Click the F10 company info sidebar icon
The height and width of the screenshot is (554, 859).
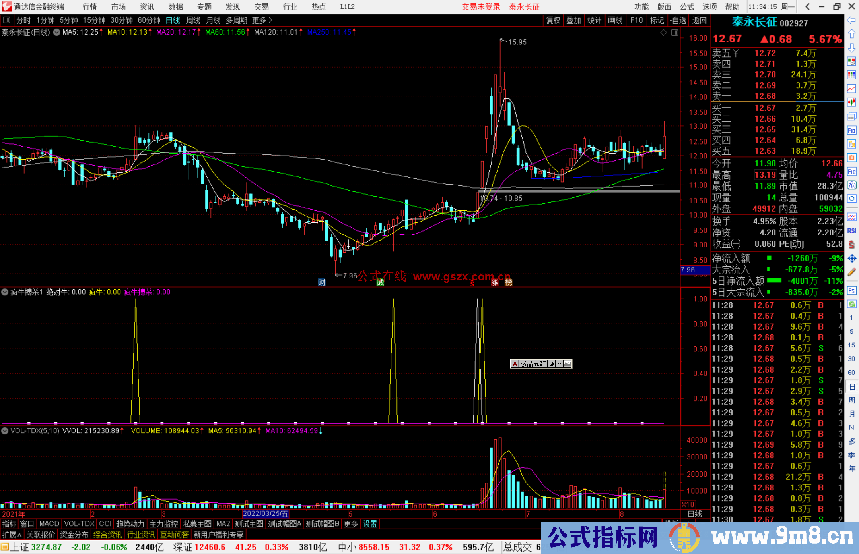pos(851,130)
